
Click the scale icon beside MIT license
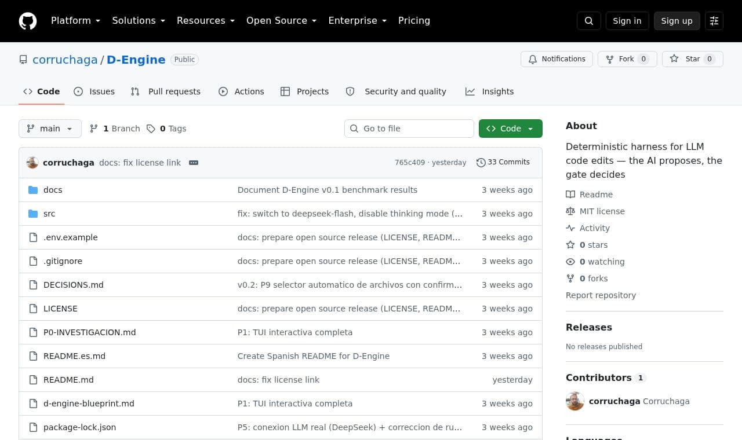point(570,211)
